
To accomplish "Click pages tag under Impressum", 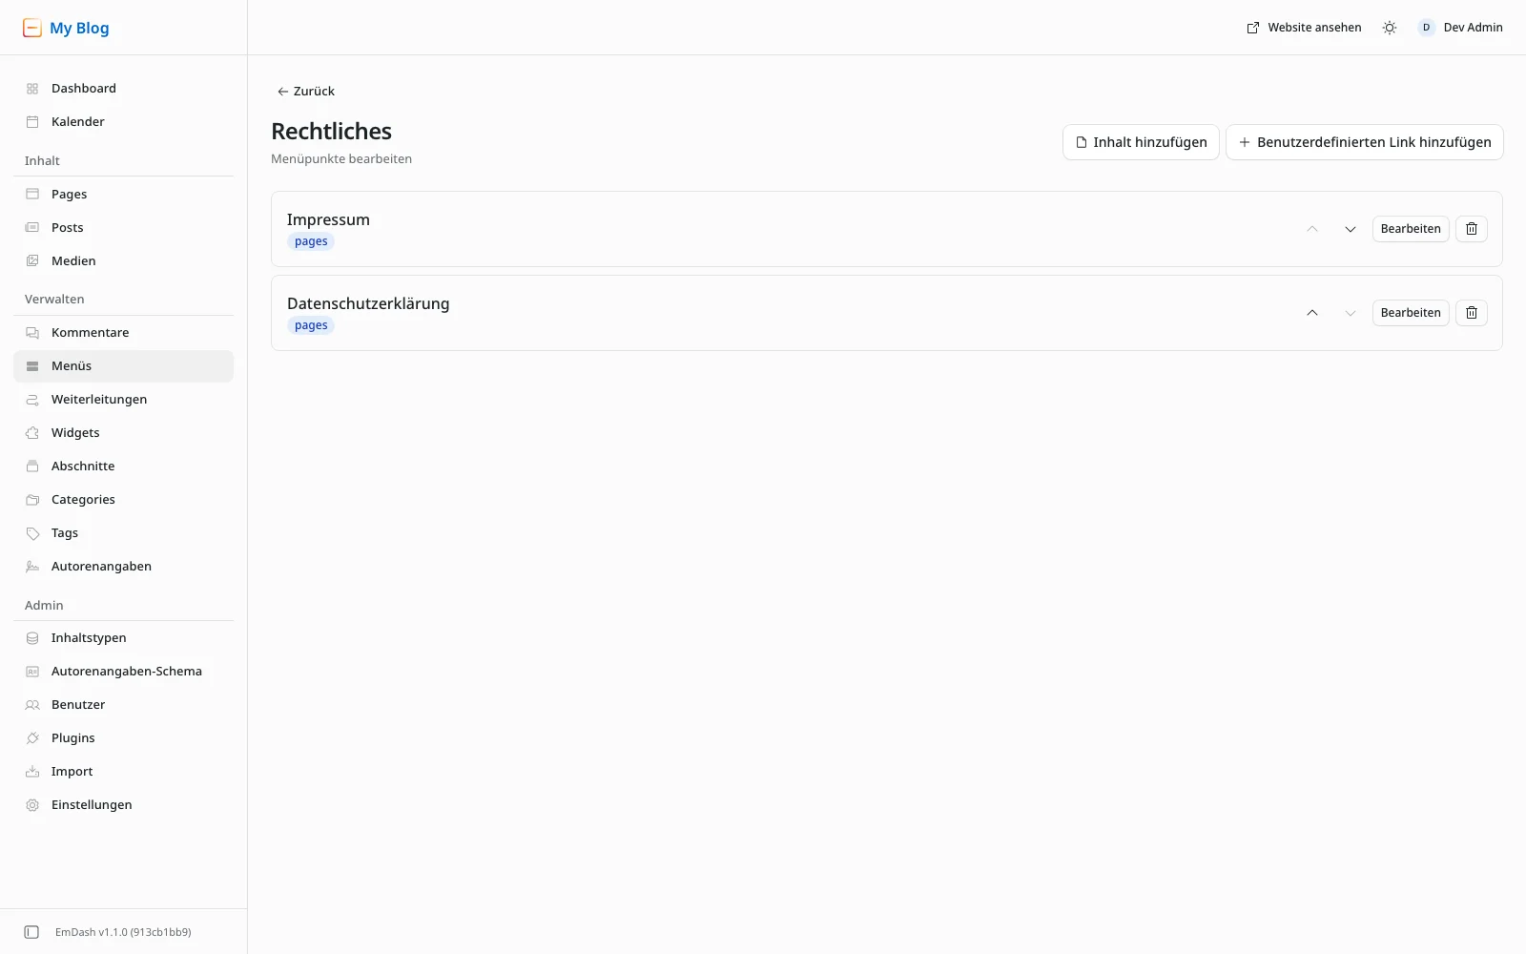I will coord(311,241).
